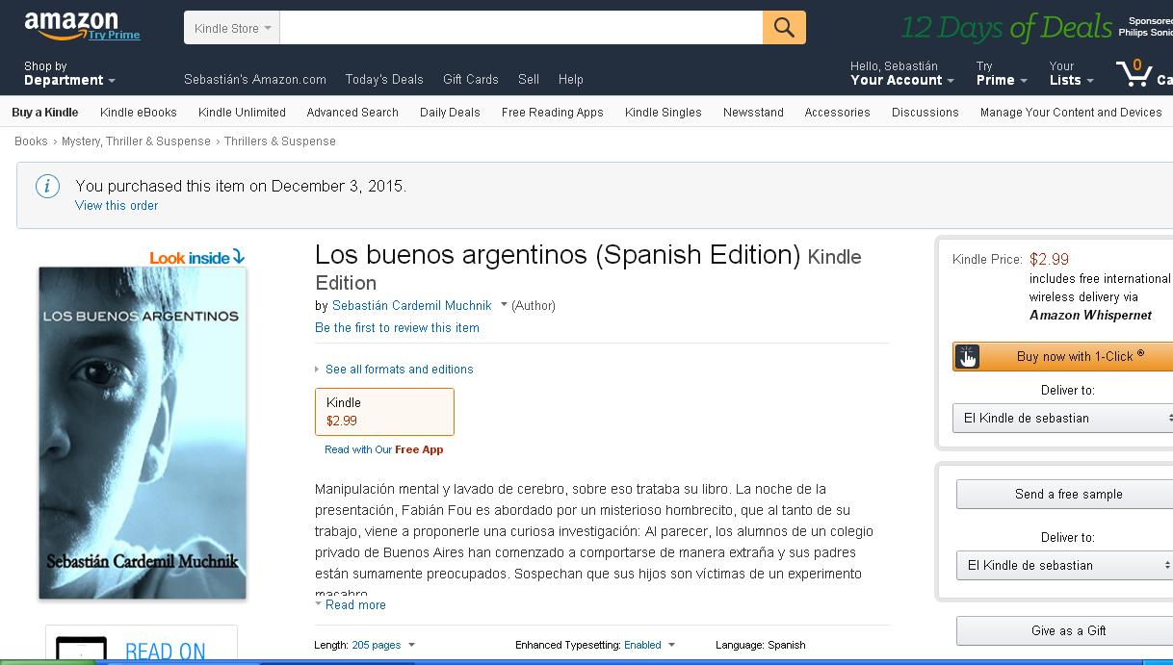Open Daily Deals in nav bar
1173x665 pixels.
click(x=450, y=112)
